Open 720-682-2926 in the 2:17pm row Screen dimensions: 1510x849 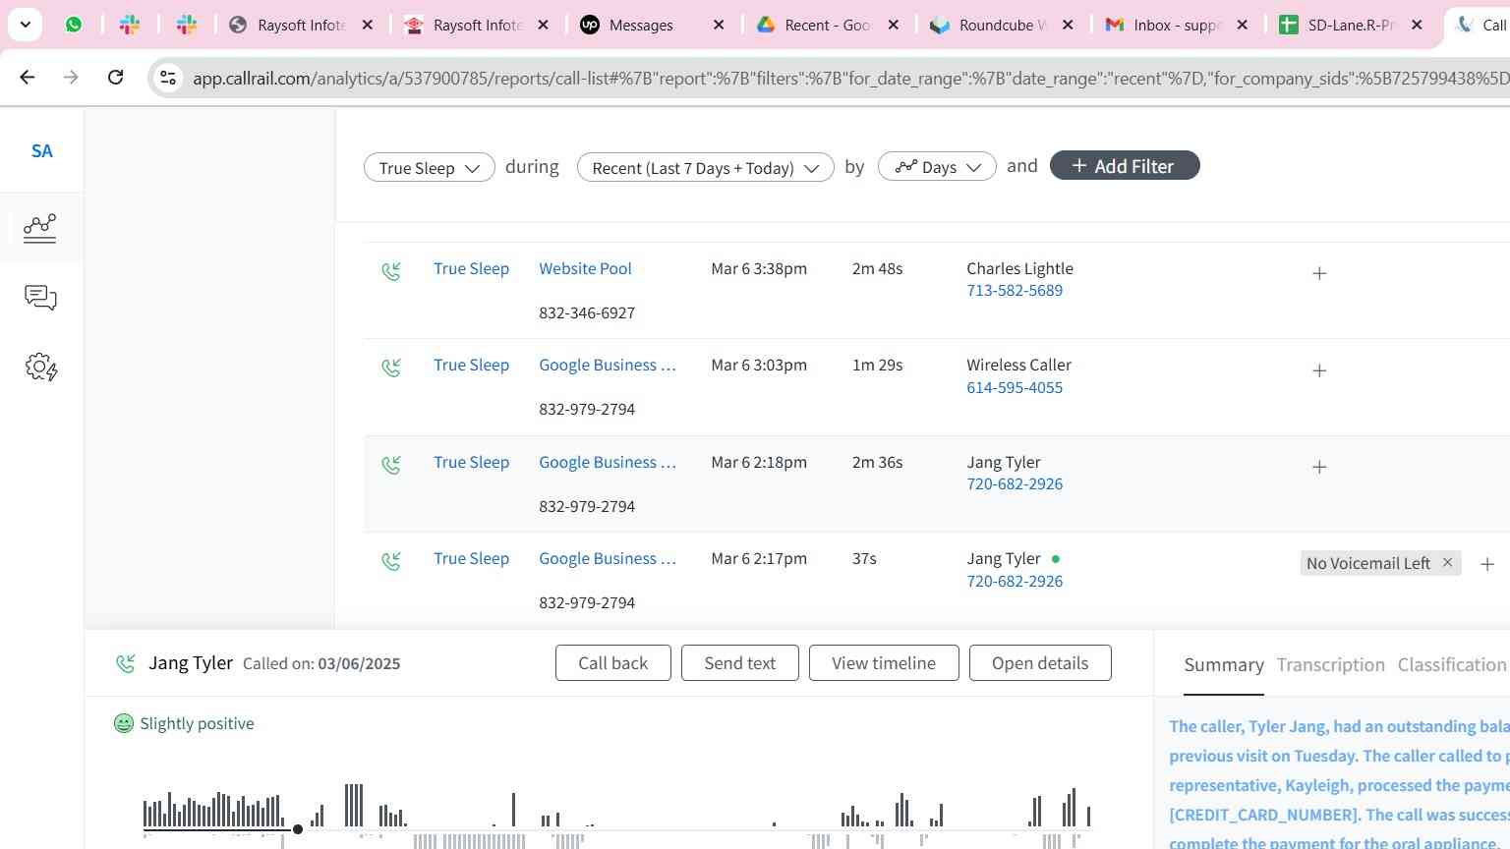(1015, 581)
